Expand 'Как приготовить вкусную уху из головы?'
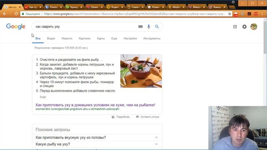The height and width of the screenshot is (150, 267). coord(97,137)
